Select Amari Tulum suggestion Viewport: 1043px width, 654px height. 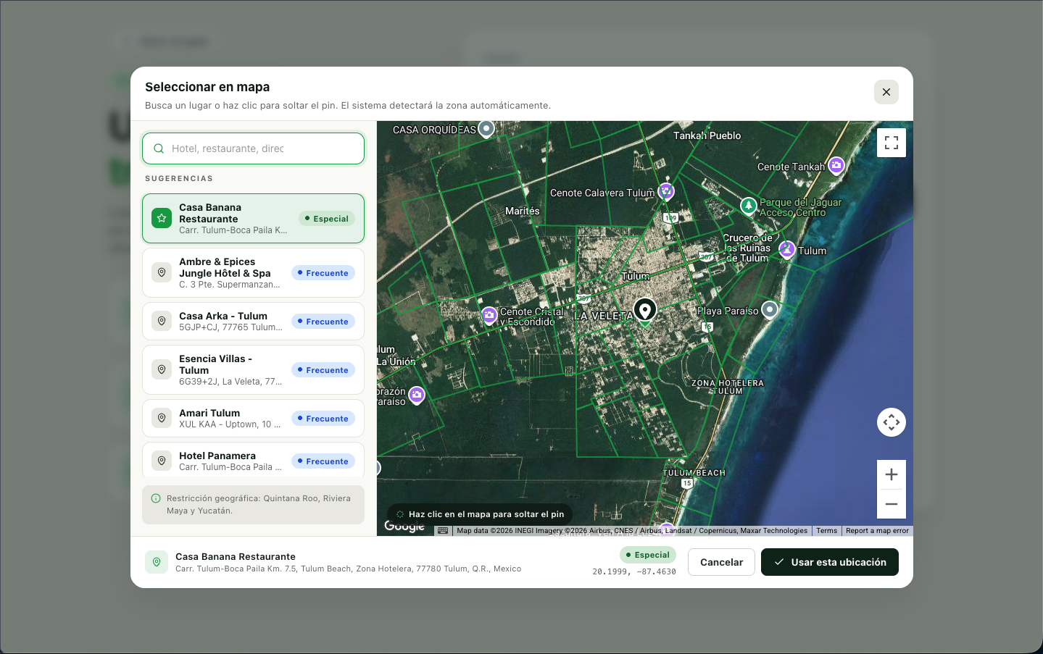click(253, 418)
